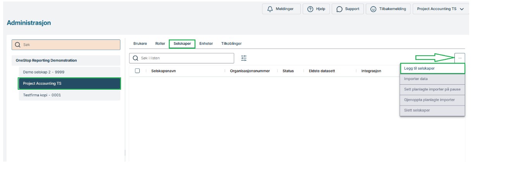Click the three-dot more actions button

pos(460,58)
